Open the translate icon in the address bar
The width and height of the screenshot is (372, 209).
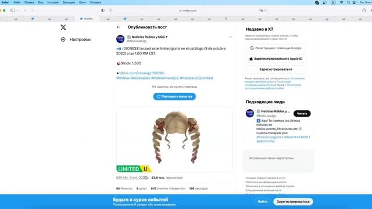[261, 10]
